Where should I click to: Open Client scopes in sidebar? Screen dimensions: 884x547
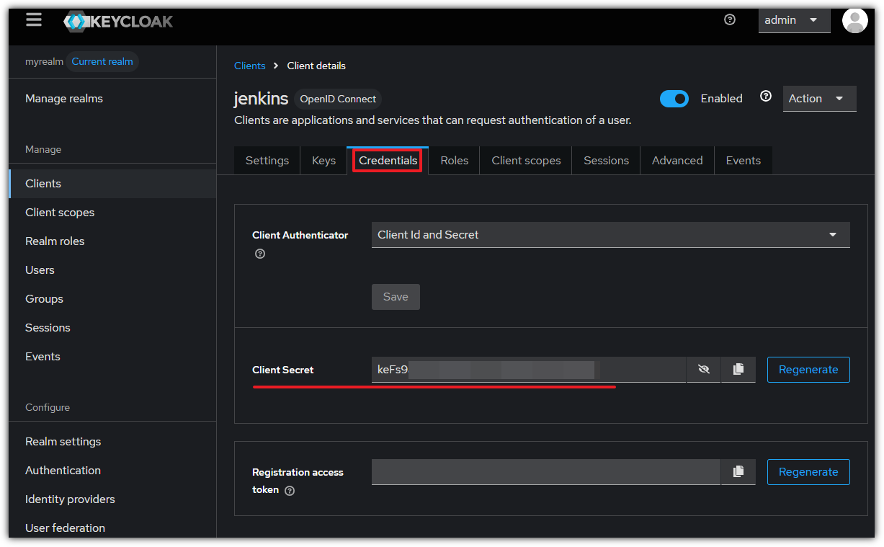tap(112, 213)
